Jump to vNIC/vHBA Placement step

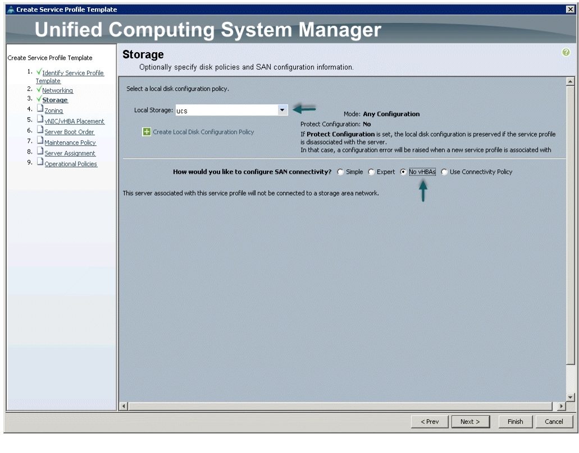[x=75, y=121]
